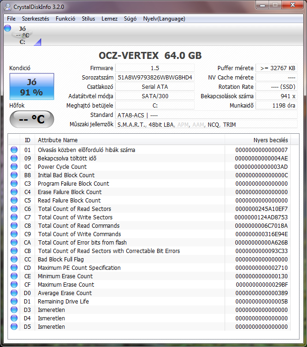This screenshot has height=347, width=307.
Task: Click the NCQ feature text
Action: (213, 124)
